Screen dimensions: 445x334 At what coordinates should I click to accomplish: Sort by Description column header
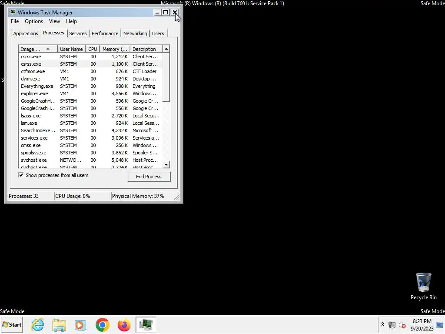(146, 49)
